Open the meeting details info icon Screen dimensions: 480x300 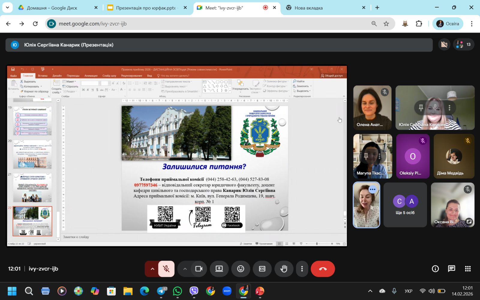point(435,269)
